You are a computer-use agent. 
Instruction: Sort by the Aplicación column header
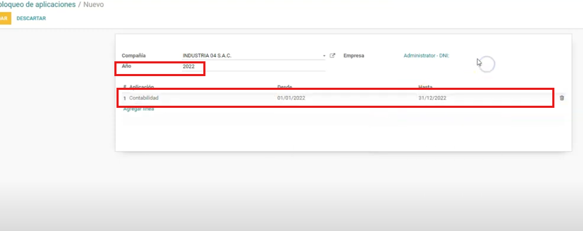[x=141, y=87]
